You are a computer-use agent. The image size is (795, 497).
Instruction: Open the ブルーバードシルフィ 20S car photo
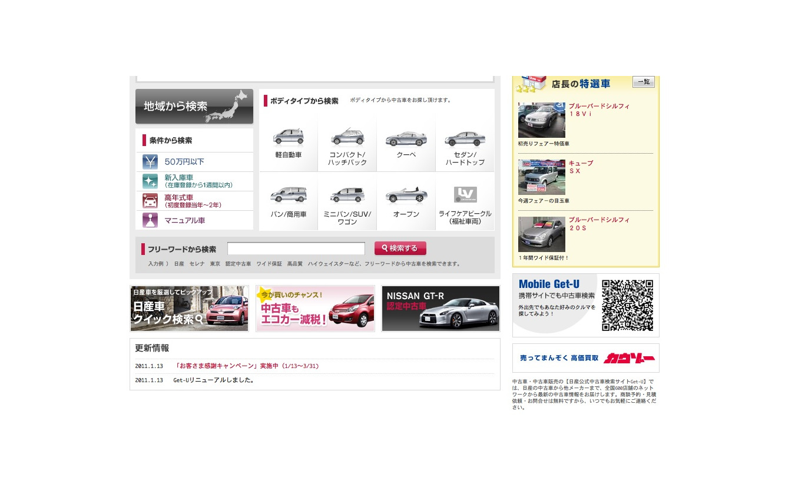coord(542,234)
